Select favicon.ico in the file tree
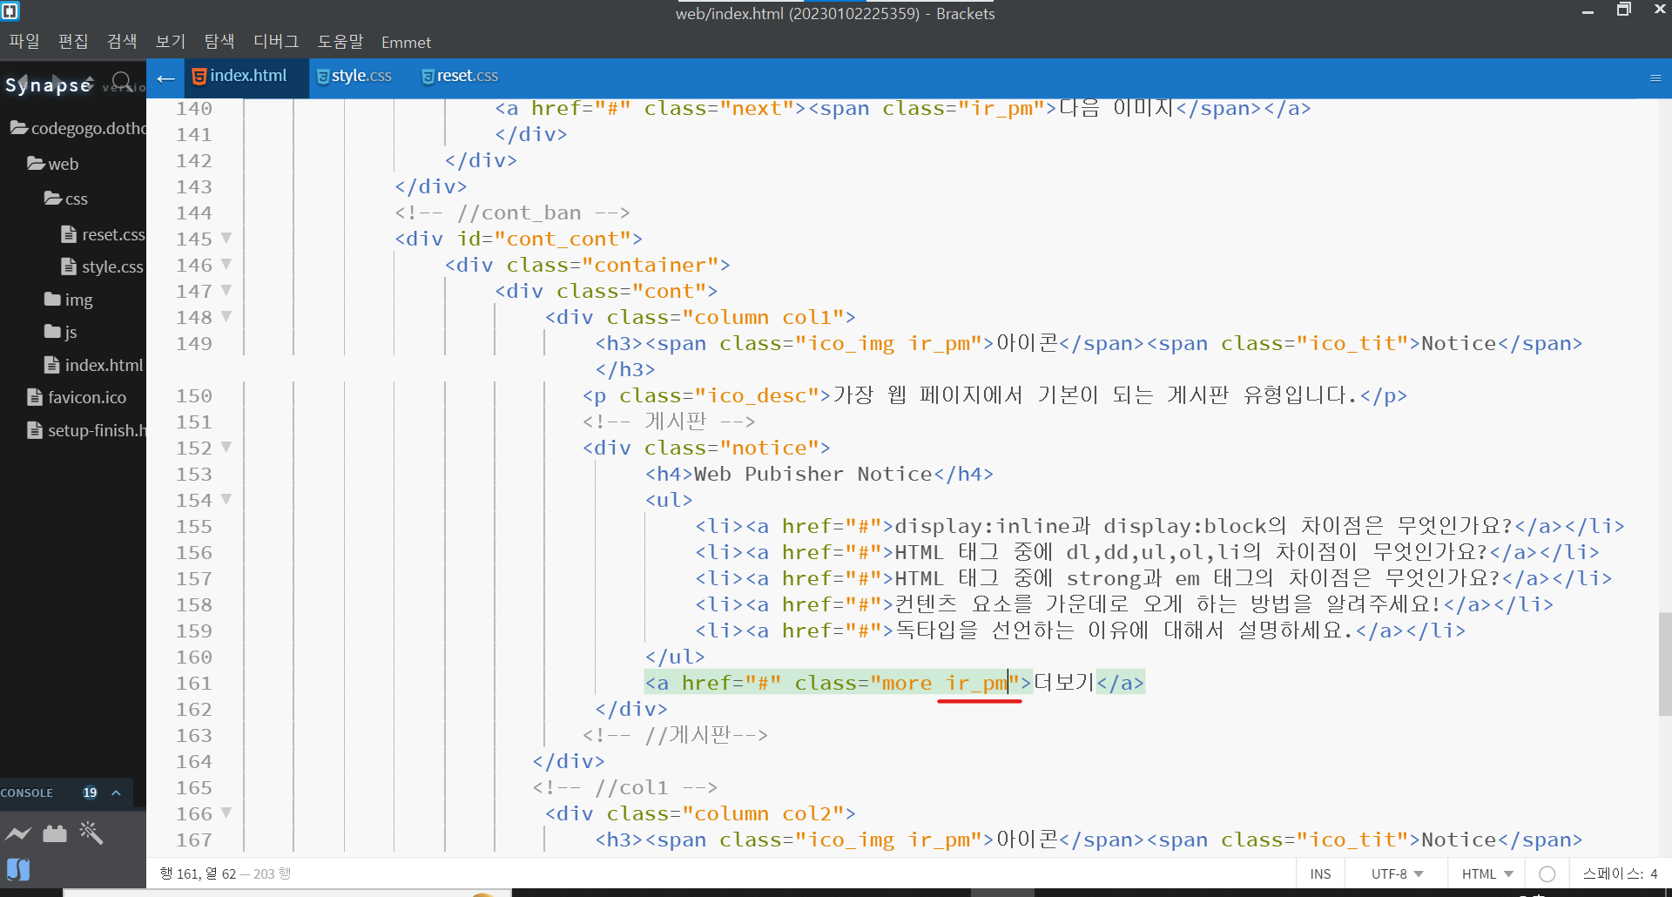 (87, 397)
